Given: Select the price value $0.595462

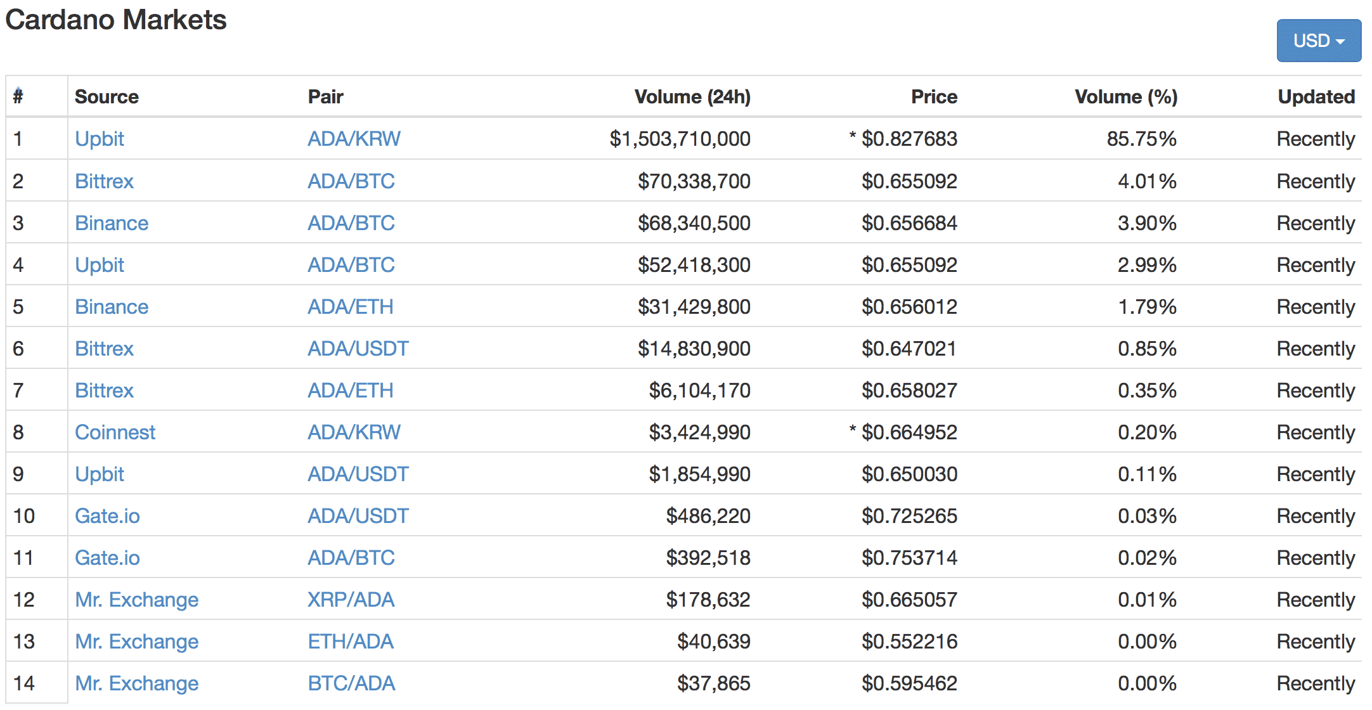Looking at the screenshot, I should point(909,683).
